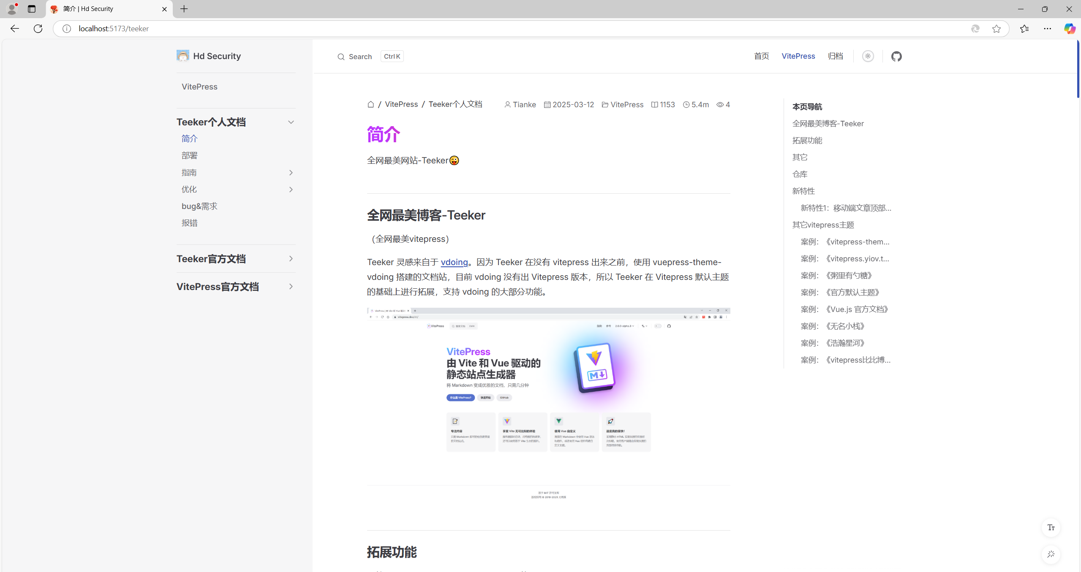Expand the 指南 sidebar section
The image size is (1081, 572).
(x=291, y=172)
